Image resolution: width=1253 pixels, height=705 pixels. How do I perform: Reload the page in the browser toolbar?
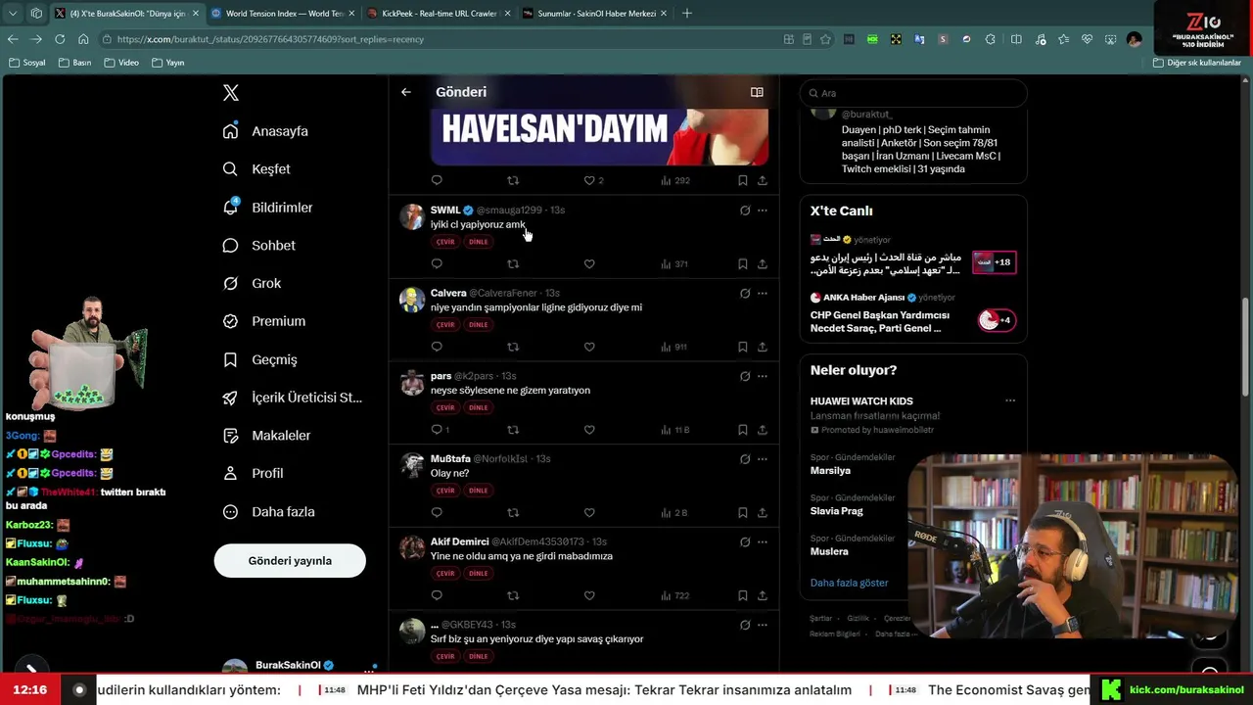[60, 39]
